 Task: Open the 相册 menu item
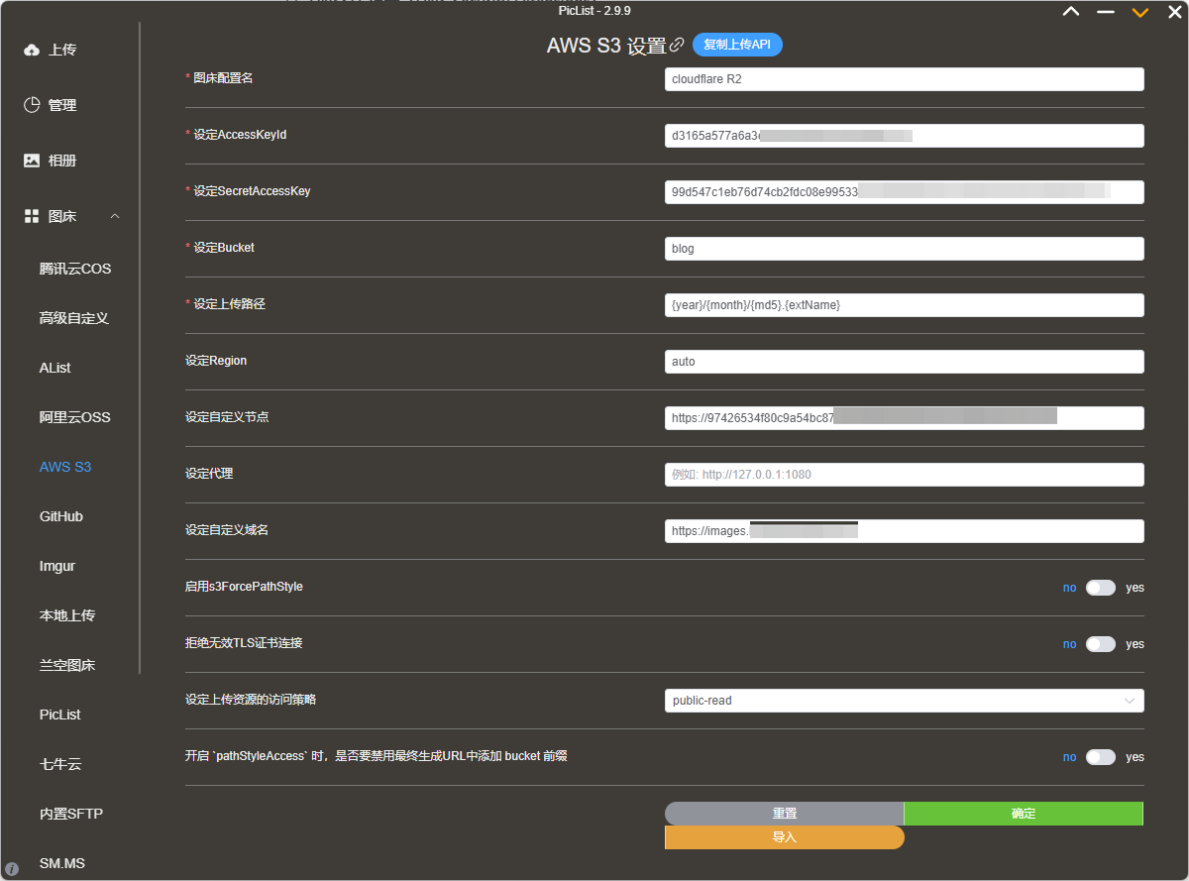click(x=62, y=161)
